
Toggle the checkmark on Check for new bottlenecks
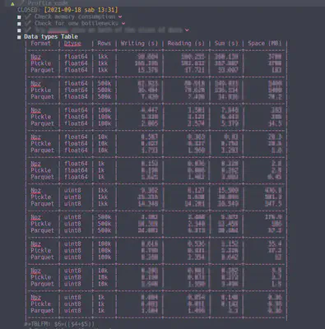pyautogui.click(x=27, y=23)
